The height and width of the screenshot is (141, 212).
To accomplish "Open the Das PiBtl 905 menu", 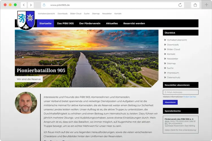I will [65, 23].
